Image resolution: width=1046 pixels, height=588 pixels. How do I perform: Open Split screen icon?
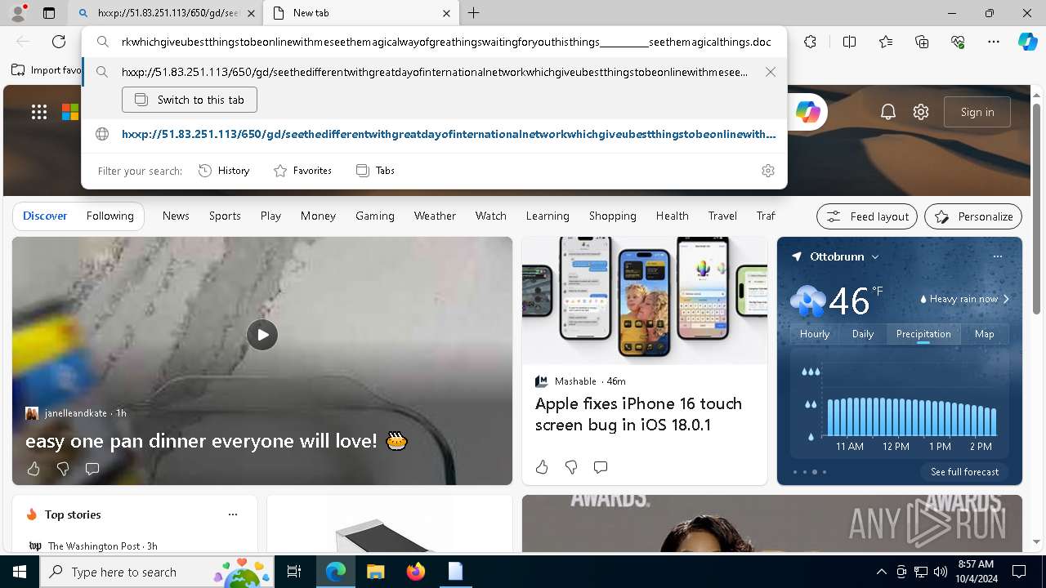849,42
